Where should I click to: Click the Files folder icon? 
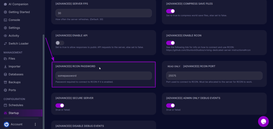pyautogui.click(x=5, y=59)
